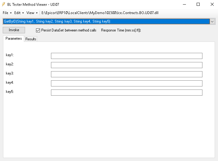Image resolution: width=218 pixels, height=161 pixels.
Task: Focus the key4 input field
Action: [x=127, y=83]
